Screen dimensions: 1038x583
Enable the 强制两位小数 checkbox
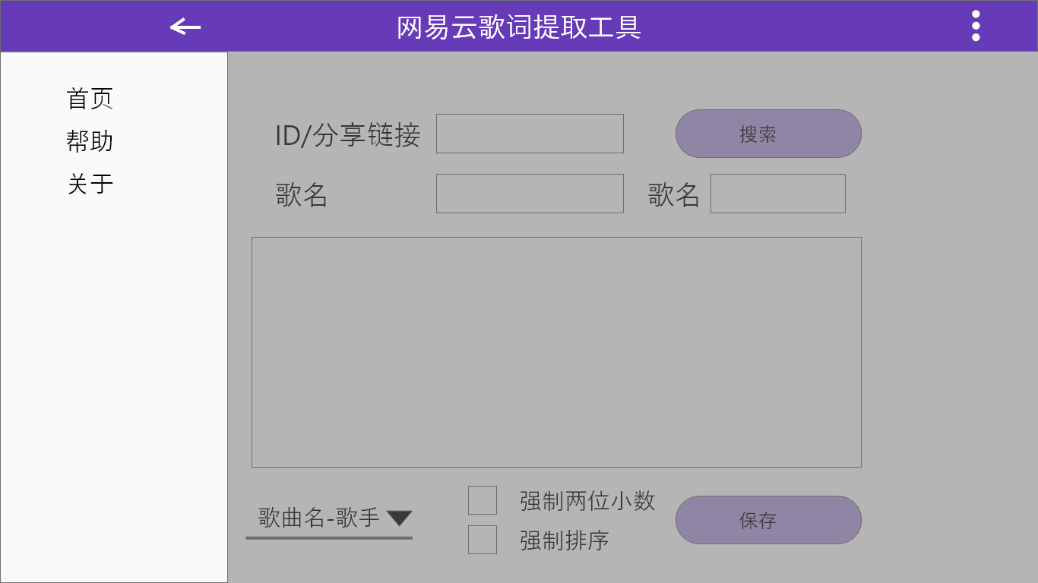click(483, 500)
